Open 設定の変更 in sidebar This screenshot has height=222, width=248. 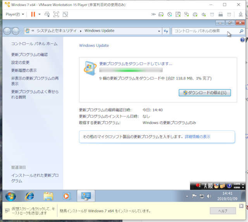(20, 62)
